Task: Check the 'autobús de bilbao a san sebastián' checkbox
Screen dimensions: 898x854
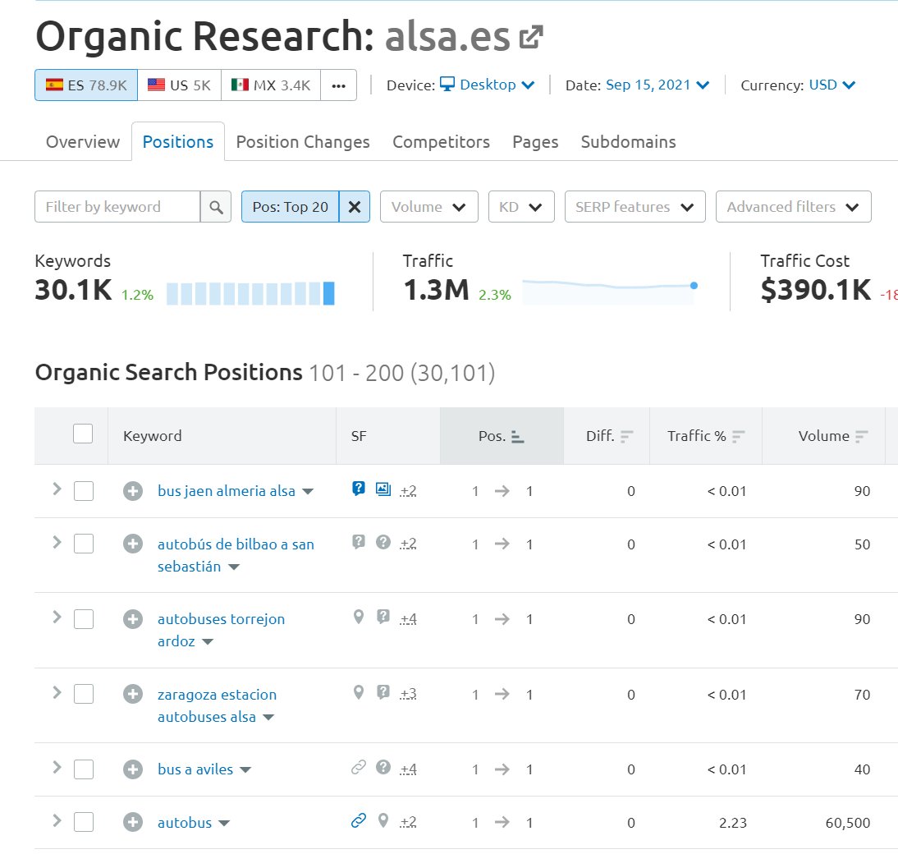Action: 84,544
